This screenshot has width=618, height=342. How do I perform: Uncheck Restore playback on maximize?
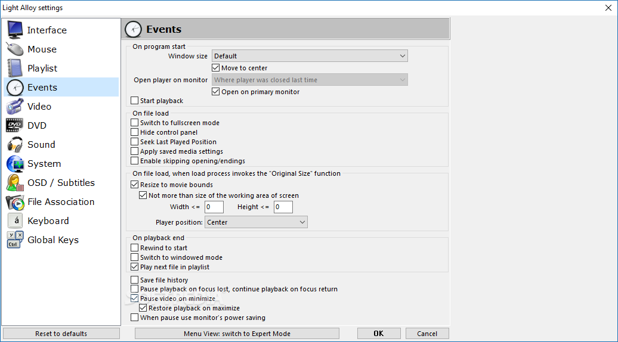(143, 308)
